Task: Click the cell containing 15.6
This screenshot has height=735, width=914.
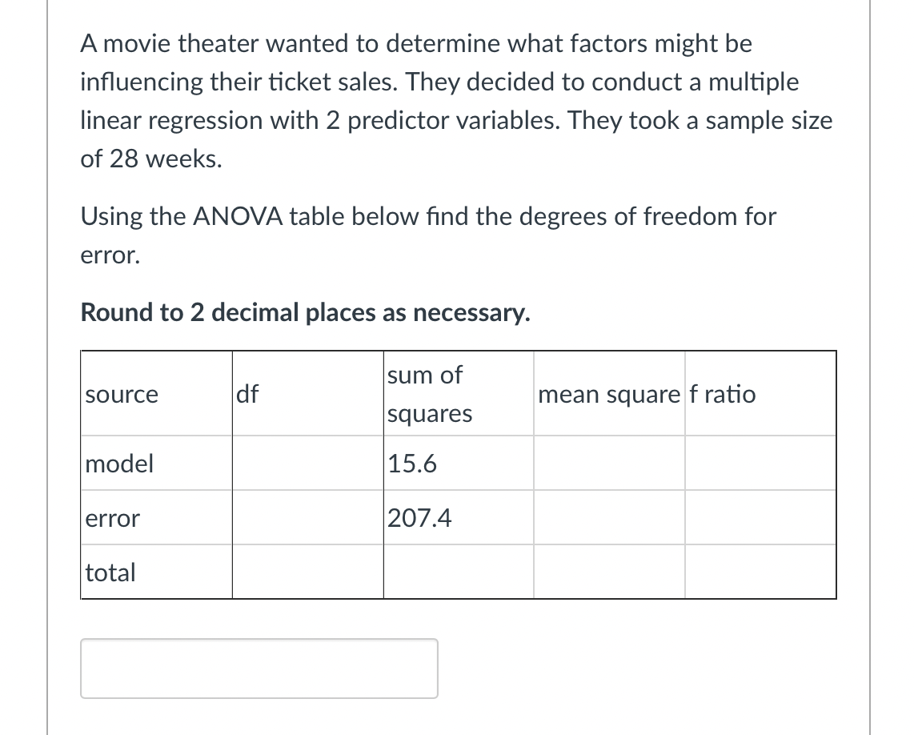Action: pyautogui.click(x=412, y=464)
